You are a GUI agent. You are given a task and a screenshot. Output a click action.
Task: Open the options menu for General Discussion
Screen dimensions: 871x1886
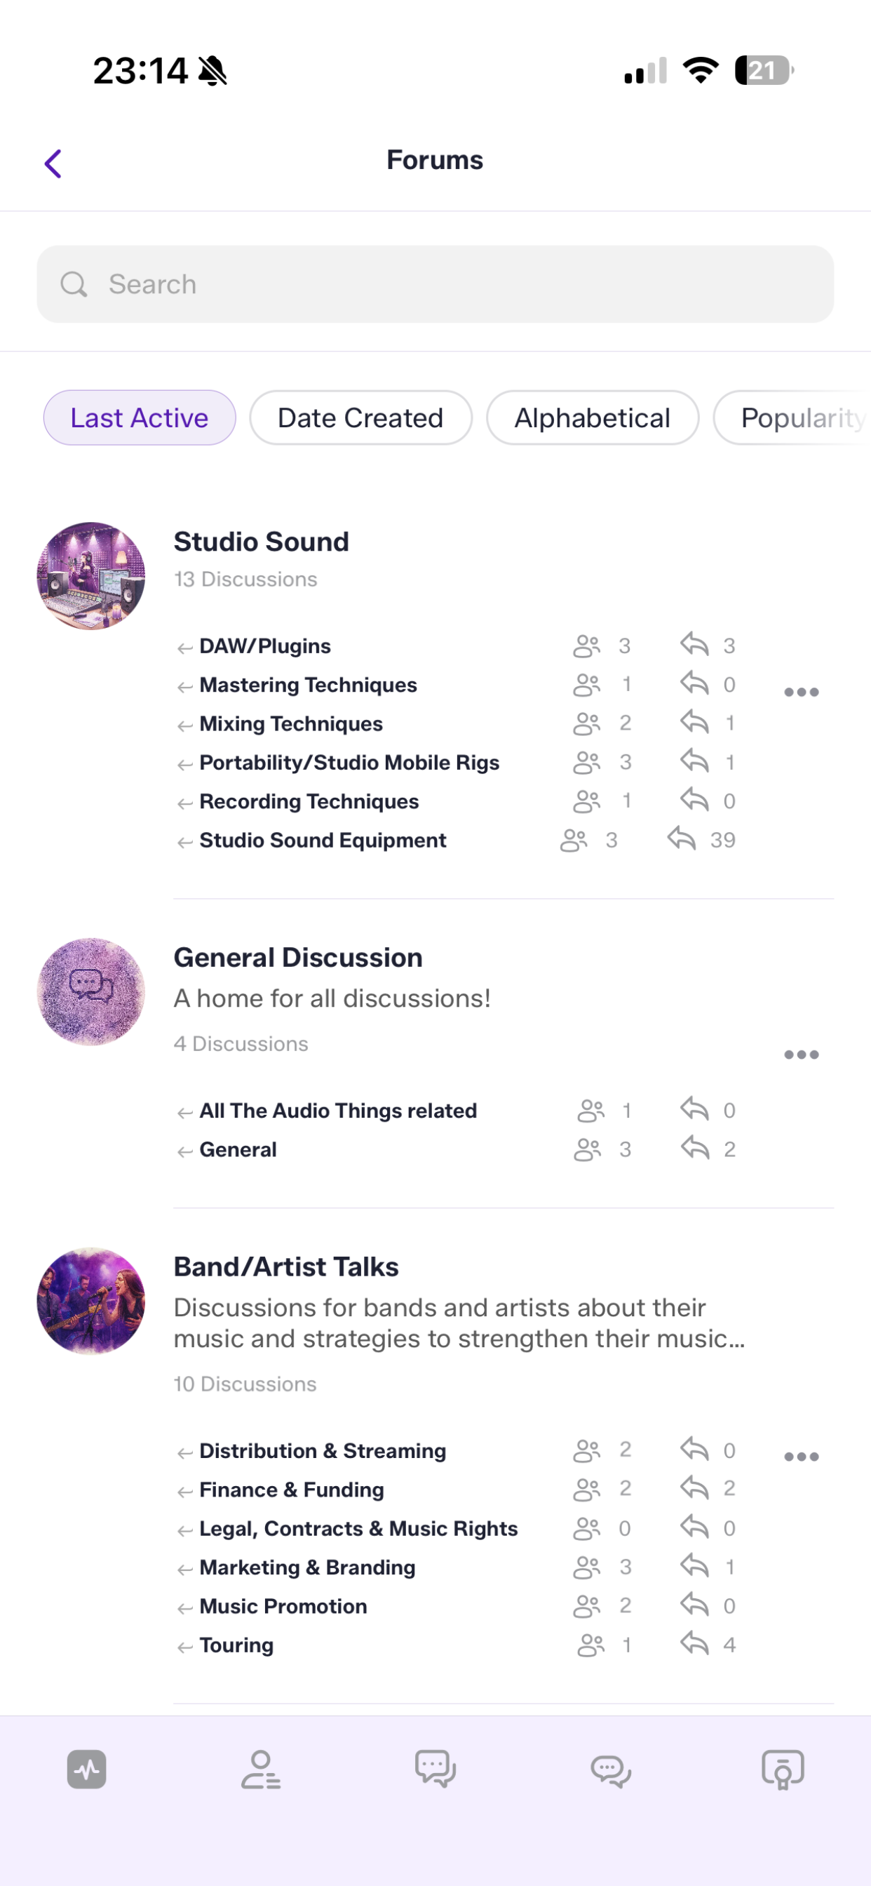pos(802,1055)
